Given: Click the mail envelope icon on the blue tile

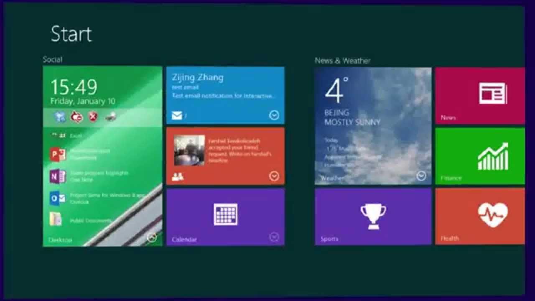Looking at the screenshot, I should tap(176, 115).
